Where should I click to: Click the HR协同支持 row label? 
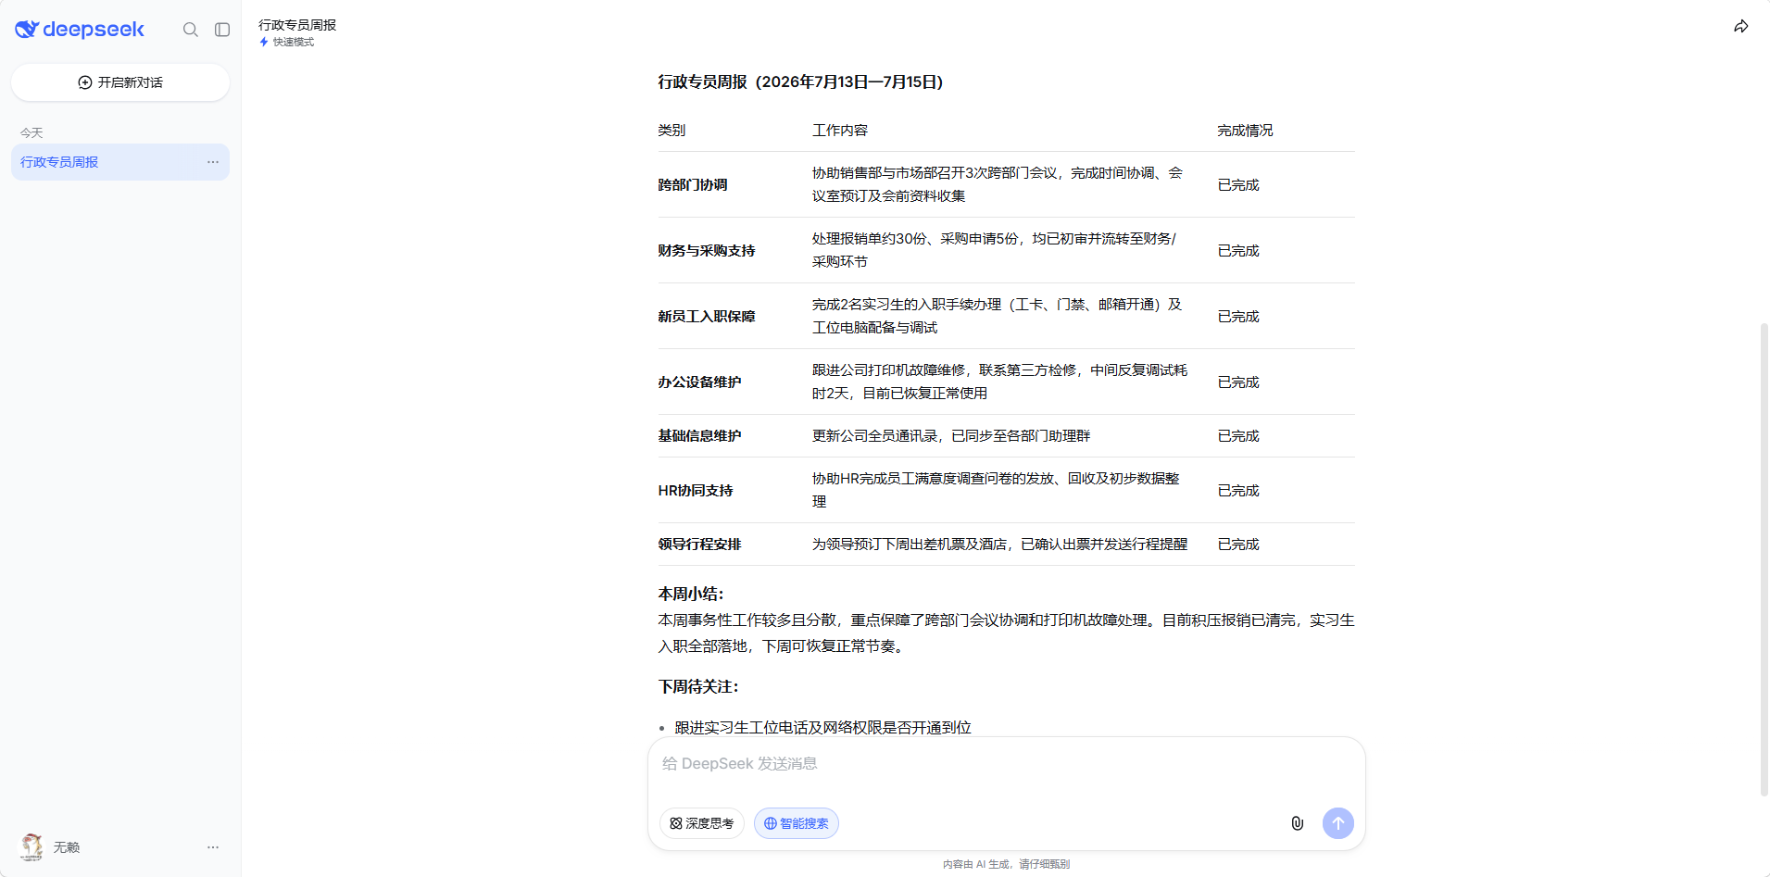click(696, 491)
